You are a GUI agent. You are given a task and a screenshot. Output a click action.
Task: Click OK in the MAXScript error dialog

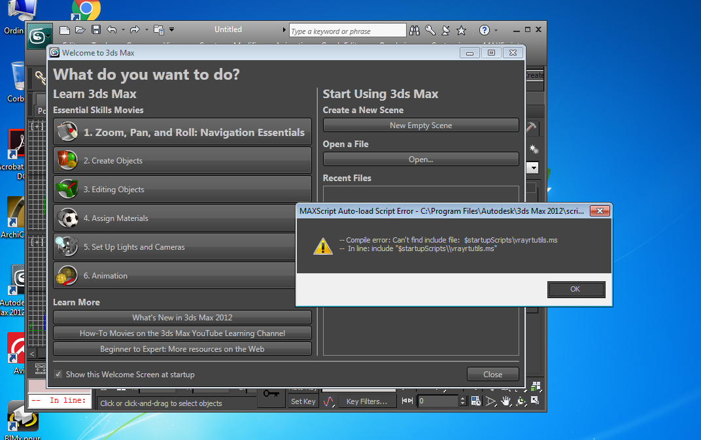[x=576, y=290]
